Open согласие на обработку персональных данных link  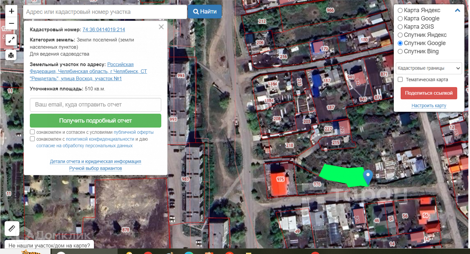[x=84, y=146]
